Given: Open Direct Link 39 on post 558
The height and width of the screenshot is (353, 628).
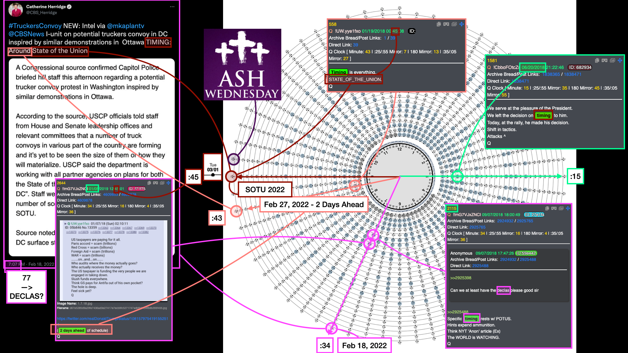Looking at the screenshot, I should pos(356,45).
